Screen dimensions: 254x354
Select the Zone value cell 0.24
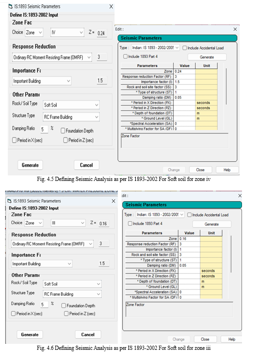click(184, 71)
